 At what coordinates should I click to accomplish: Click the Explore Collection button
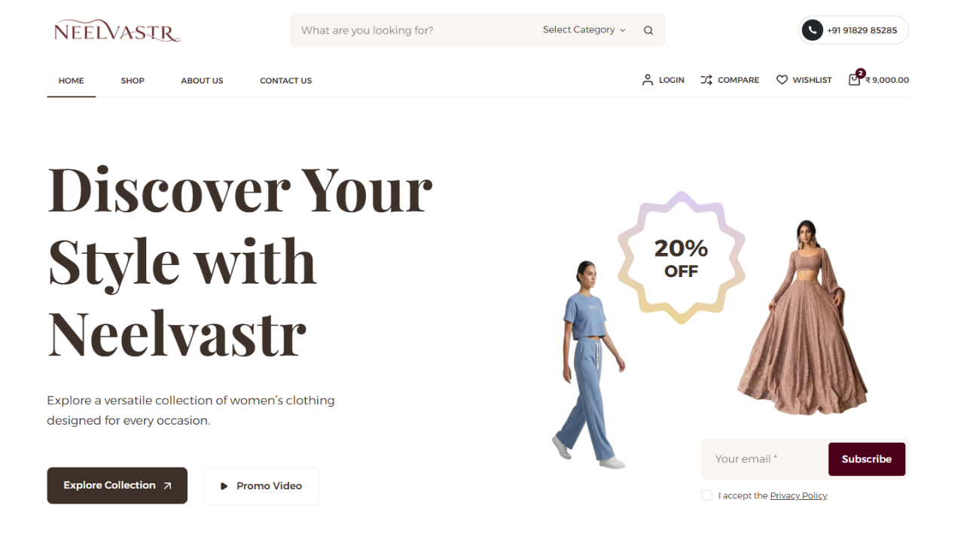point(117,486)
